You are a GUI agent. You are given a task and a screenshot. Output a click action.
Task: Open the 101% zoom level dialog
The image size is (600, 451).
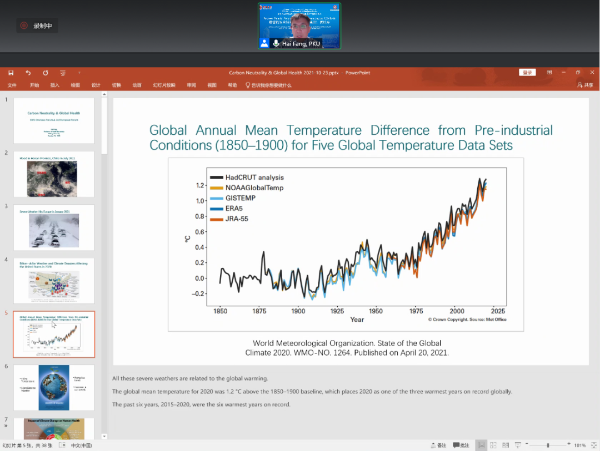click(x=580, y=445)
